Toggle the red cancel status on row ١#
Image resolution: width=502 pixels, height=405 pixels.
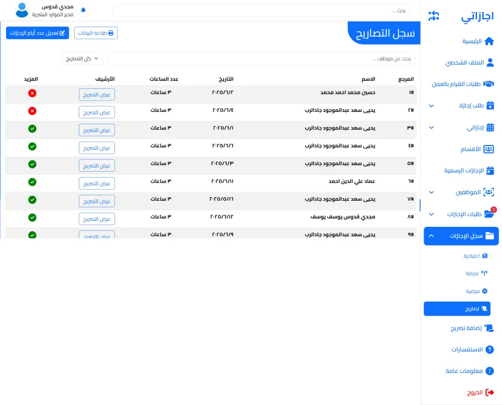point(32,93)
